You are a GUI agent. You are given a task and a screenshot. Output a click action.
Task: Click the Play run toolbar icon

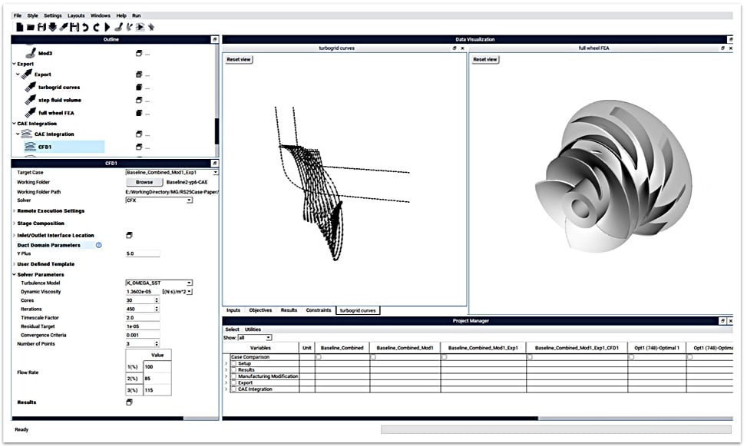pos(107,27)
